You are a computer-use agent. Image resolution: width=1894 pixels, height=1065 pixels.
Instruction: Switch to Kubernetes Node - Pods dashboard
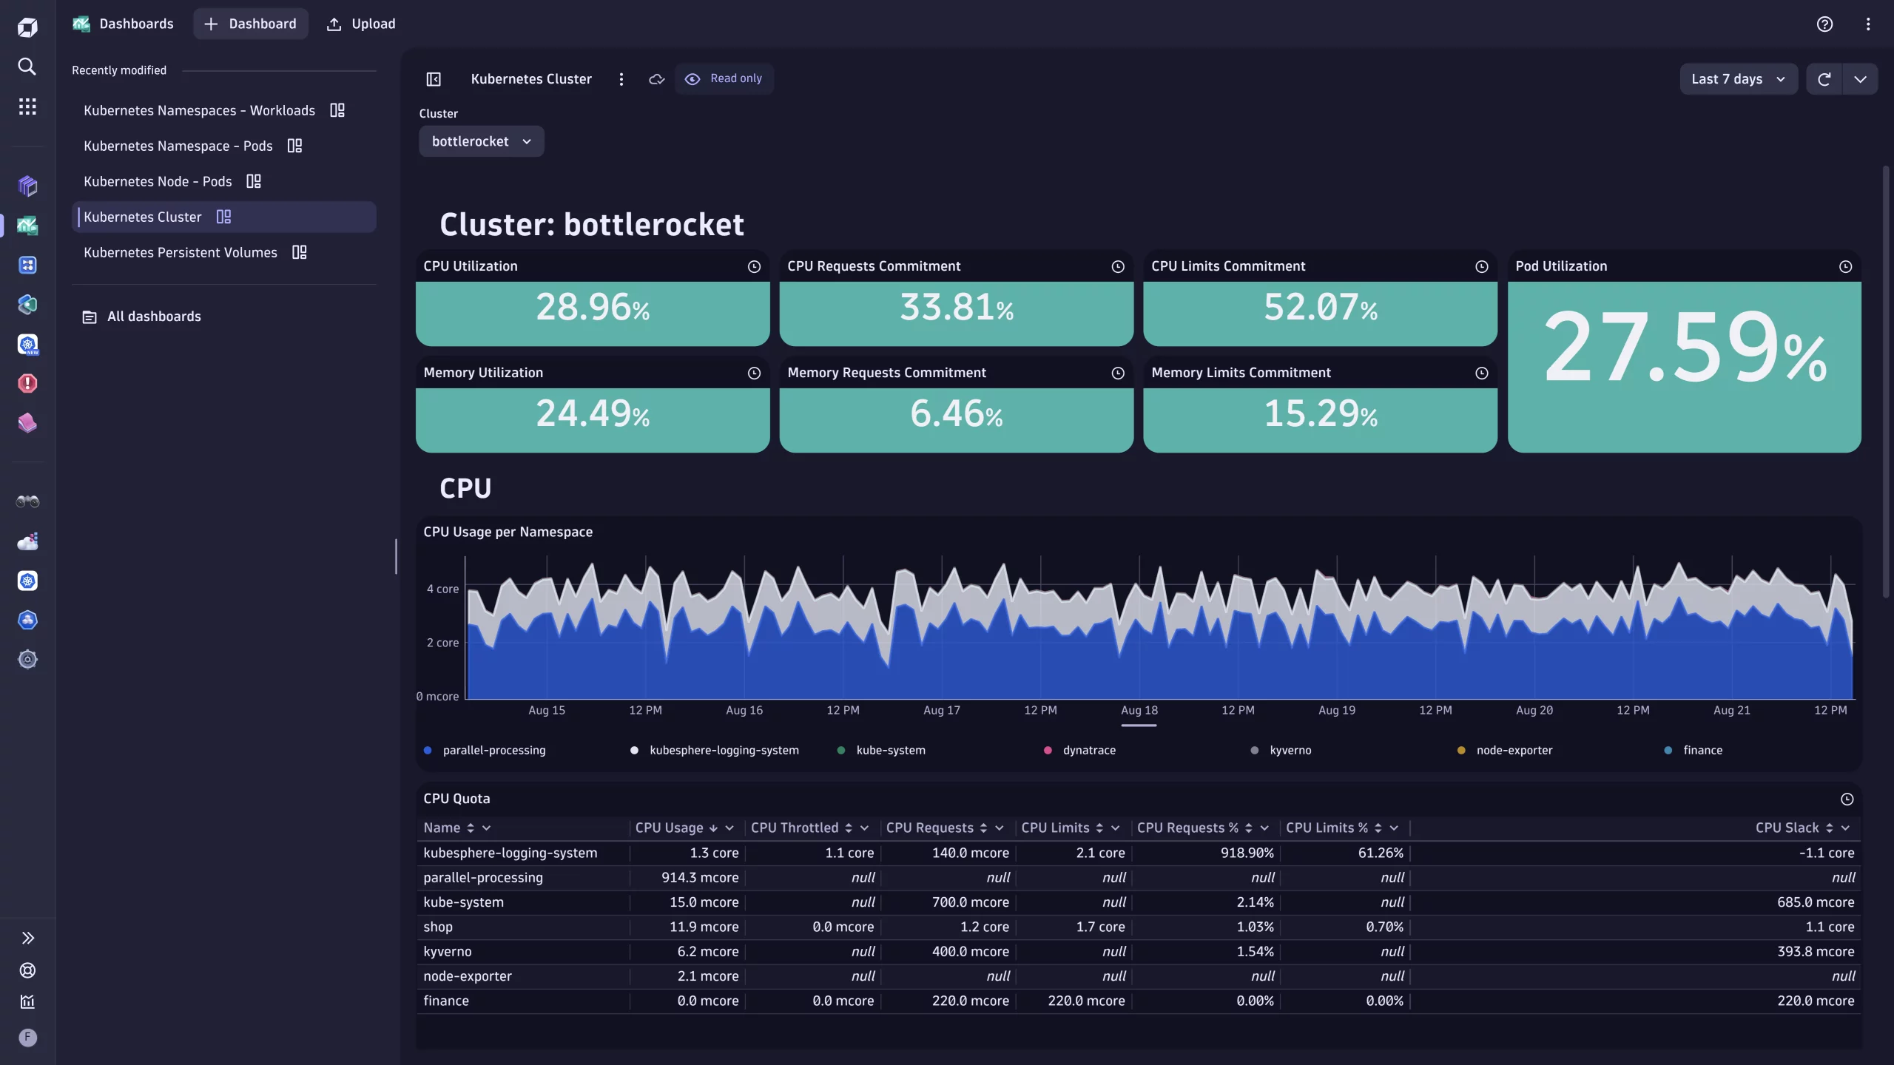pos(157,181)
